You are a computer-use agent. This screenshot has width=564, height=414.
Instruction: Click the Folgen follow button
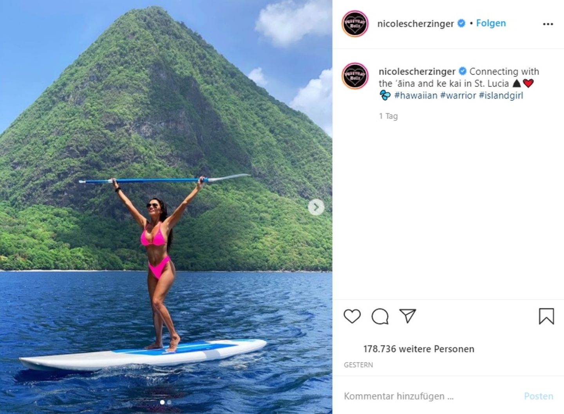[x=491, y=23]
